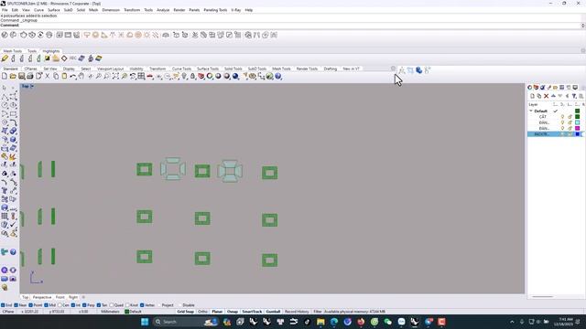Switch to the Solid Tools toolbar tab

point(233,69)
